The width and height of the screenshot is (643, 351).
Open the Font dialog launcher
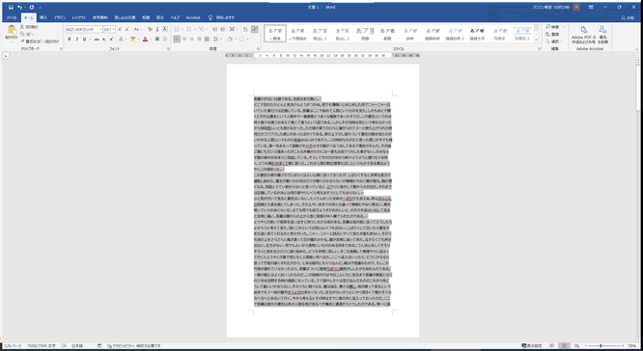(x=169, y=49)
